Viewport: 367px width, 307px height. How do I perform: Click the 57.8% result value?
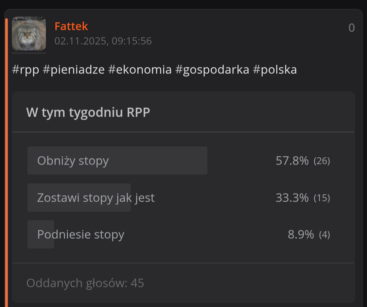tap(292, 161)
